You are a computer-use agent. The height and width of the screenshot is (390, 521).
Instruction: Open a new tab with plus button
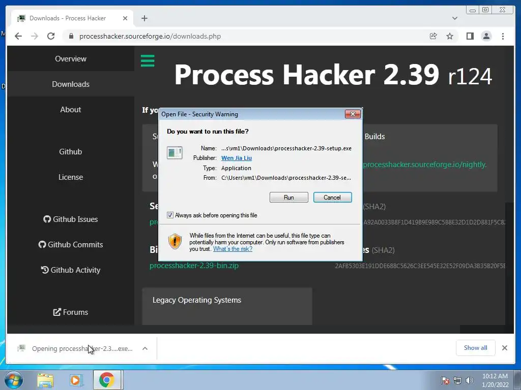144,18
